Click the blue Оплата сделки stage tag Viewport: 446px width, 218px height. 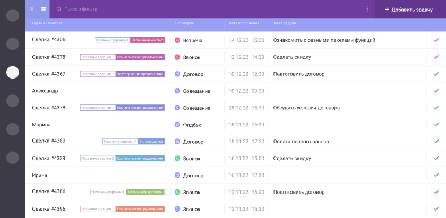[x=151, y=141]
